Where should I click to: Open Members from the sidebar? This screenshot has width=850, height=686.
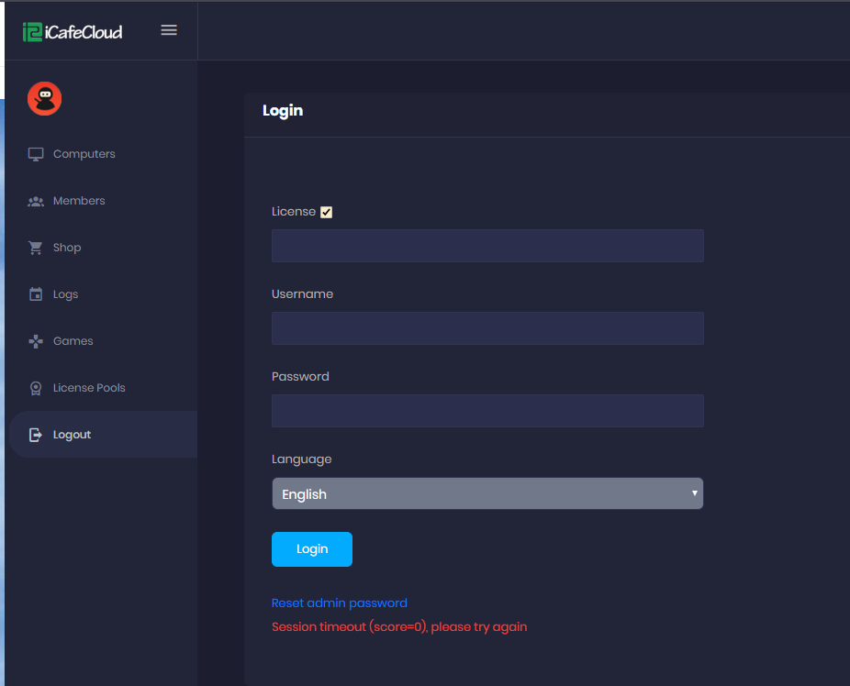click(79, 201)
